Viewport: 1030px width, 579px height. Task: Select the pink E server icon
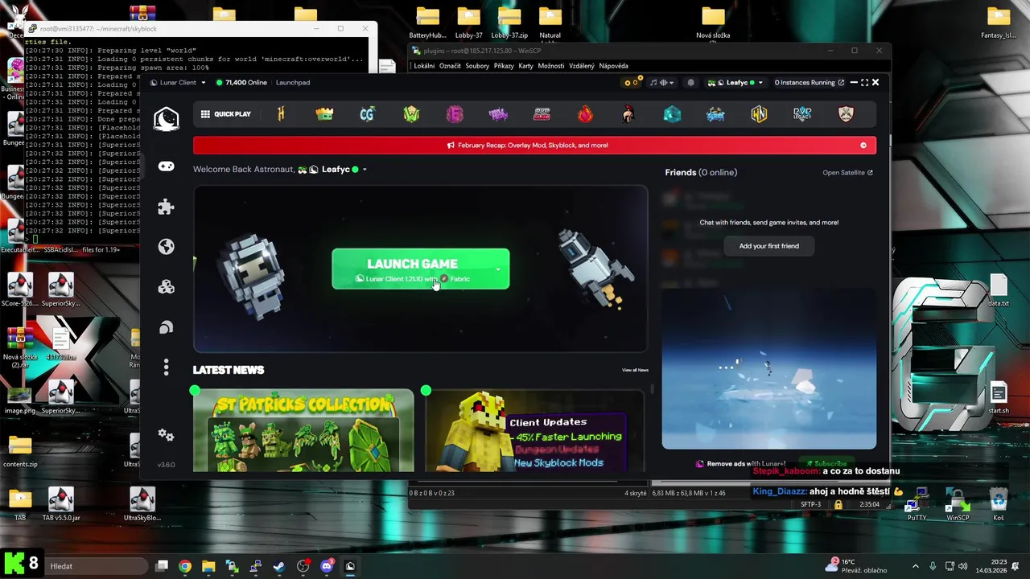(455, 114)
